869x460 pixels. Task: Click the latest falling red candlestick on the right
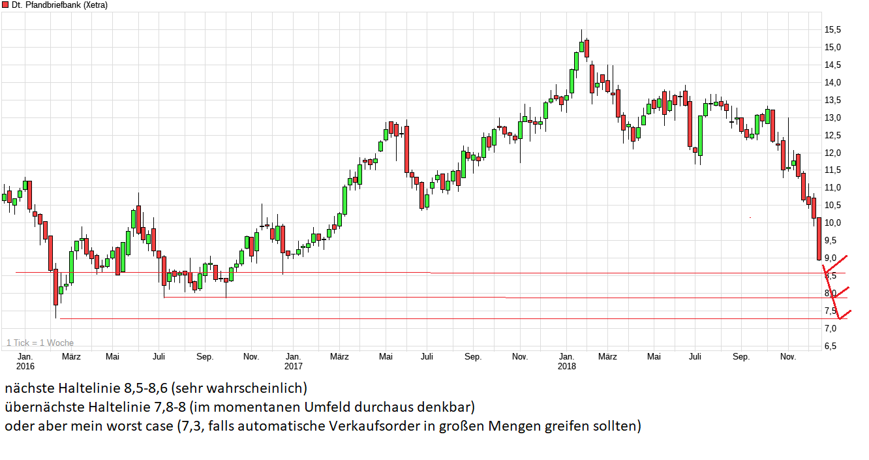coord(819,238)
